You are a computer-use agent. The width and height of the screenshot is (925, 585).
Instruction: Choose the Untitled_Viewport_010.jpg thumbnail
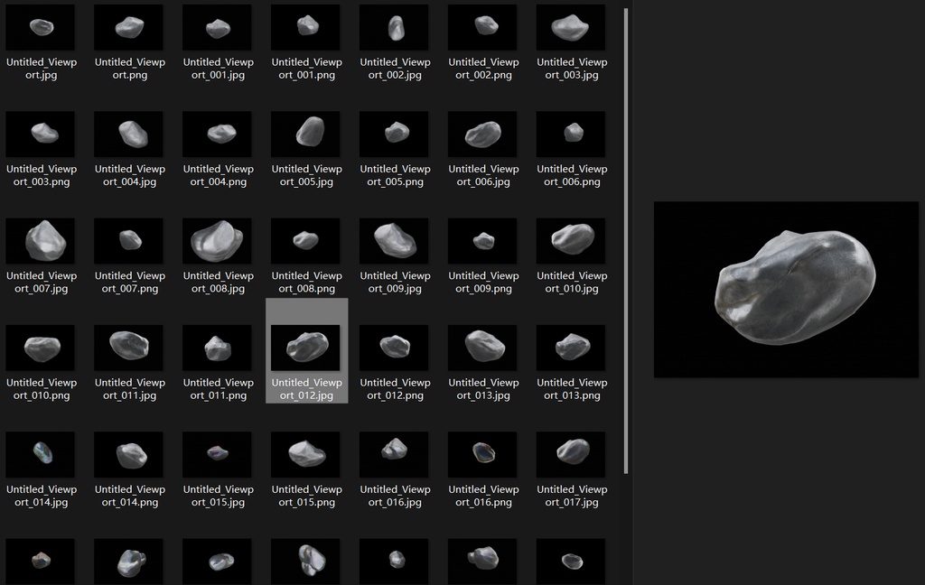(x=571, y=241)
